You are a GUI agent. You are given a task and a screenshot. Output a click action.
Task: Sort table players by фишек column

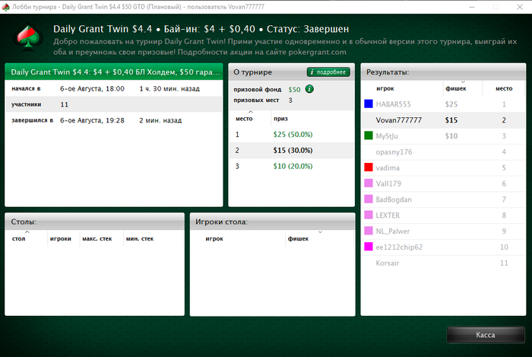(320, 238)
